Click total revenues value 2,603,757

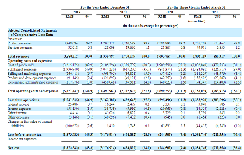[164, 57]
